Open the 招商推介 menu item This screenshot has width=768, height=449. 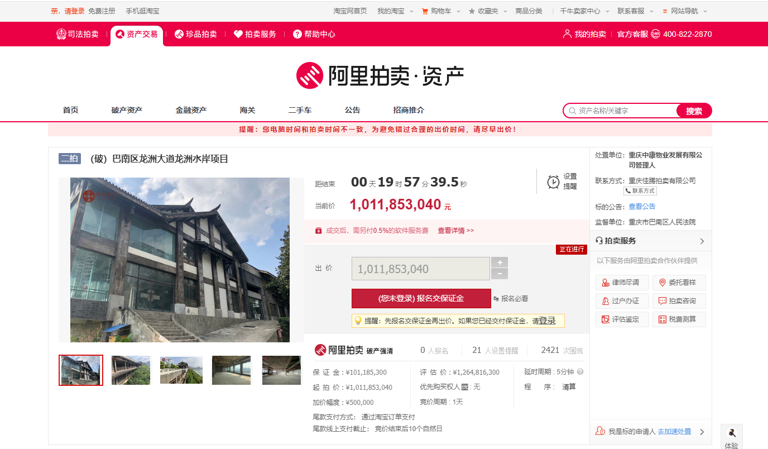click(409, 110)
